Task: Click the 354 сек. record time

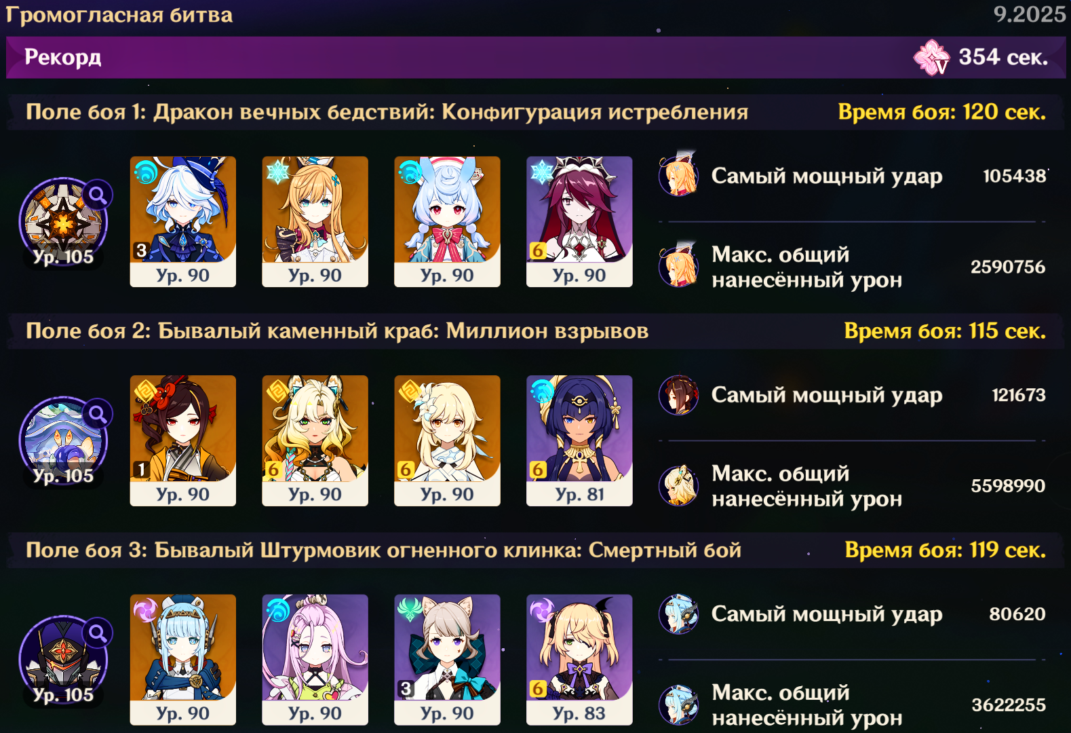Action: [x=1003, y=57]
